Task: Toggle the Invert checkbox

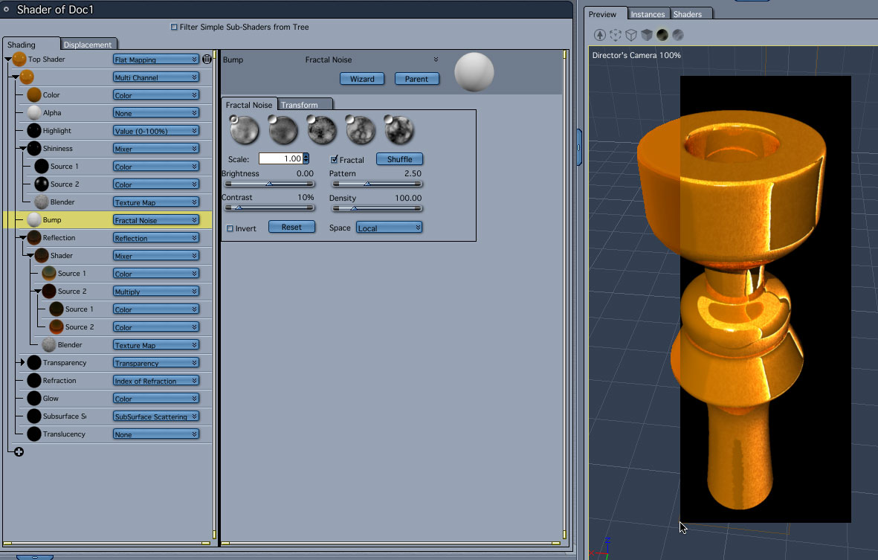Action: click(230, 228)
